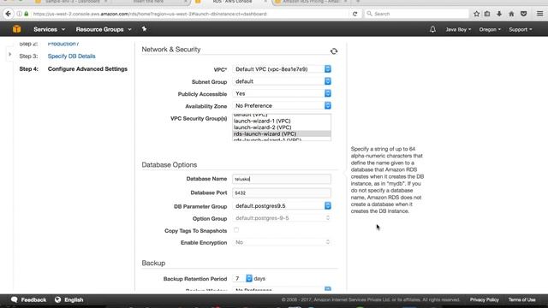Click the Database Port field
The height and width of the screenshot is (308, 548).
(x=282, y=192)
